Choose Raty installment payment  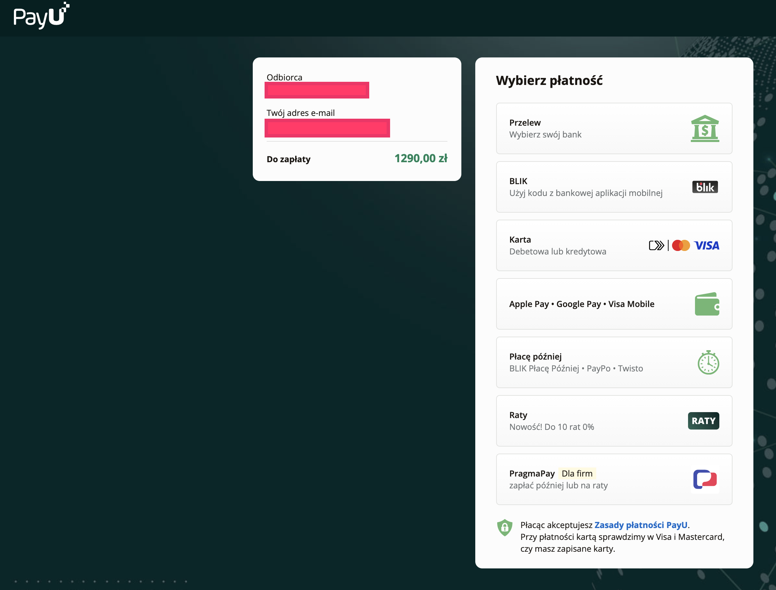(x=614, y=421)
